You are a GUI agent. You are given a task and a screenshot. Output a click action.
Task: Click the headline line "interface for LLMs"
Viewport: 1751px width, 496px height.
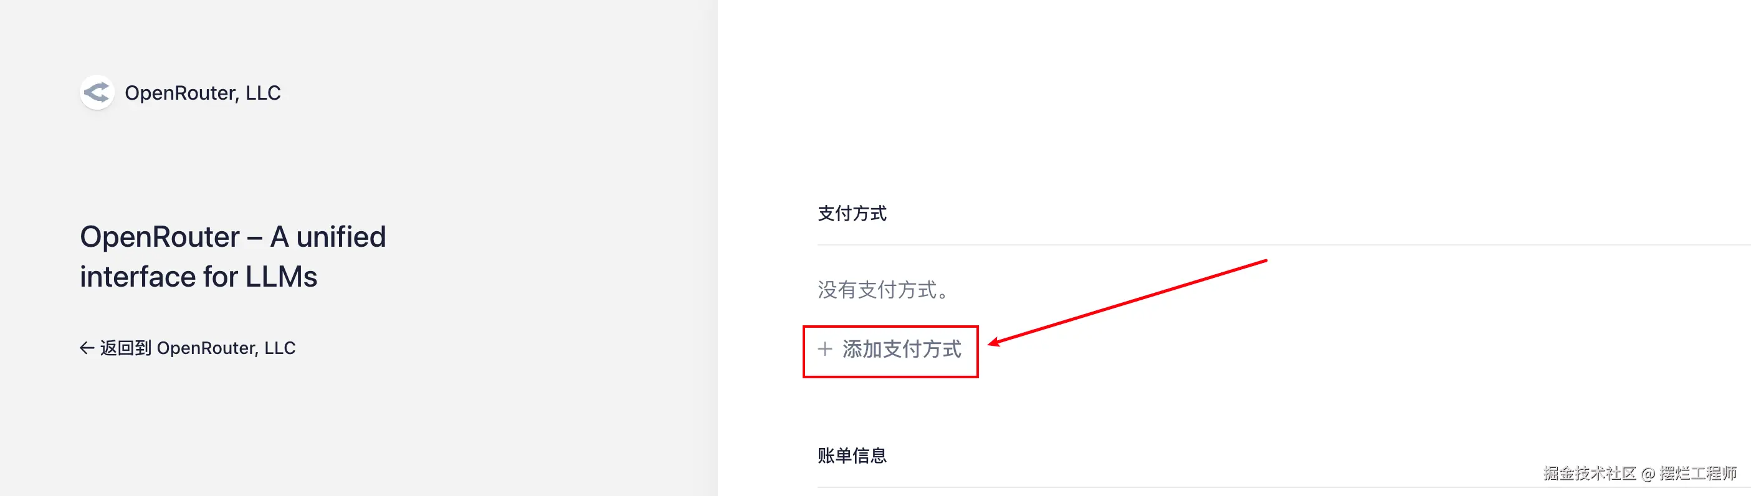[199, 277]
